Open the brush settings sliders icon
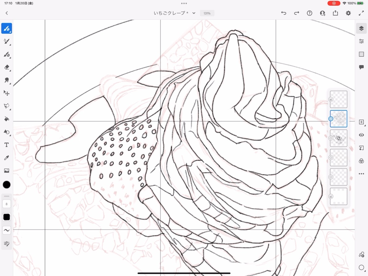Viewport: 368px width, 276px height. click(6, 244)
